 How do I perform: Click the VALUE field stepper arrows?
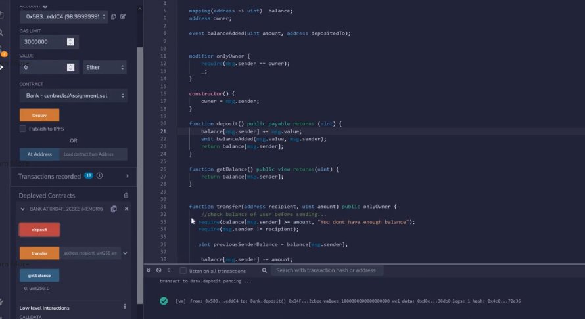(70, 67)
